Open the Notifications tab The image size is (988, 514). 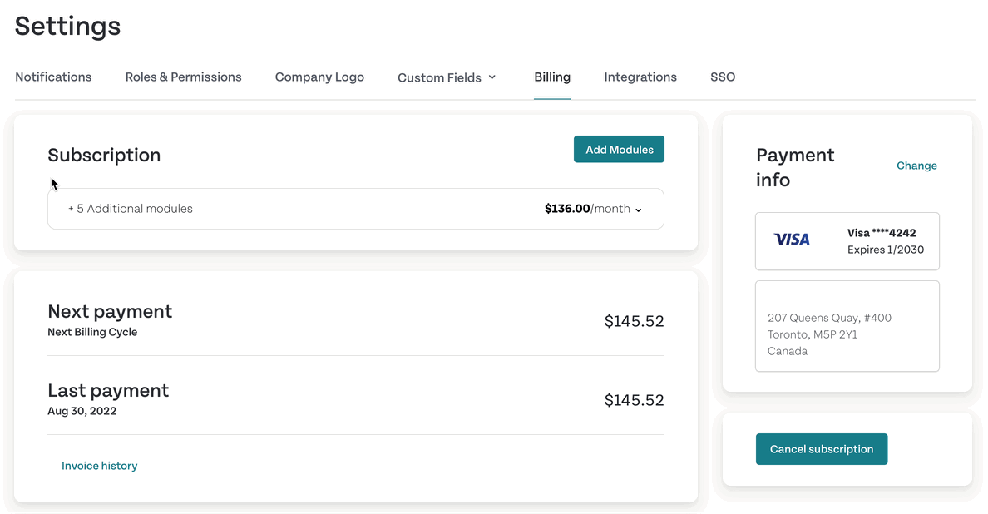pyautogui.click(x=53, y=77)
